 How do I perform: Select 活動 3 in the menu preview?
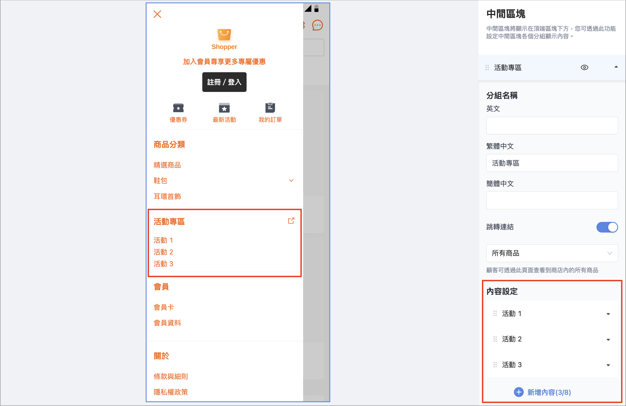163,264
